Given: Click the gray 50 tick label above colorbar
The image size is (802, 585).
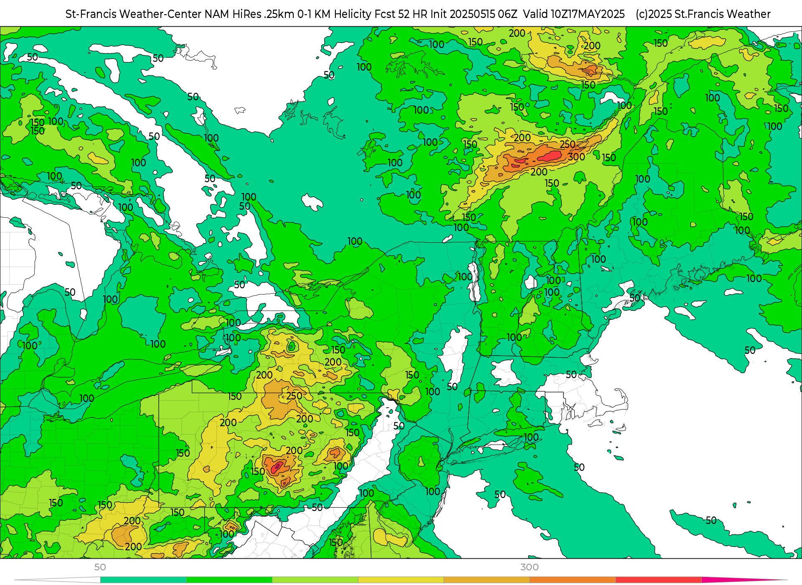Looking at the screenshot, I should [x=100, y=567].
